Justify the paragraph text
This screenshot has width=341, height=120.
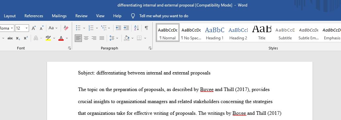(x=102, y=38)
